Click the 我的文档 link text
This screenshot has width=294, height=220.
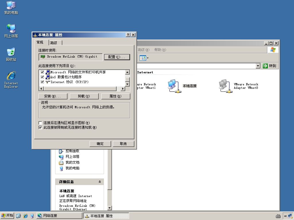click(x=72, y=162)
